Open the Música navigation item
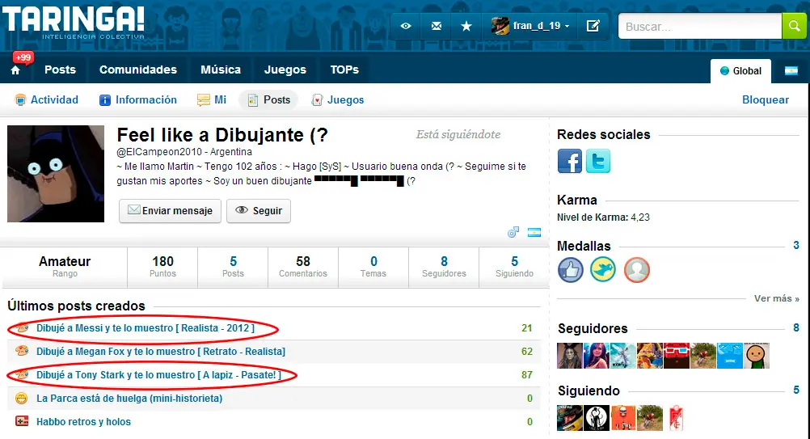 pos(221,70)
